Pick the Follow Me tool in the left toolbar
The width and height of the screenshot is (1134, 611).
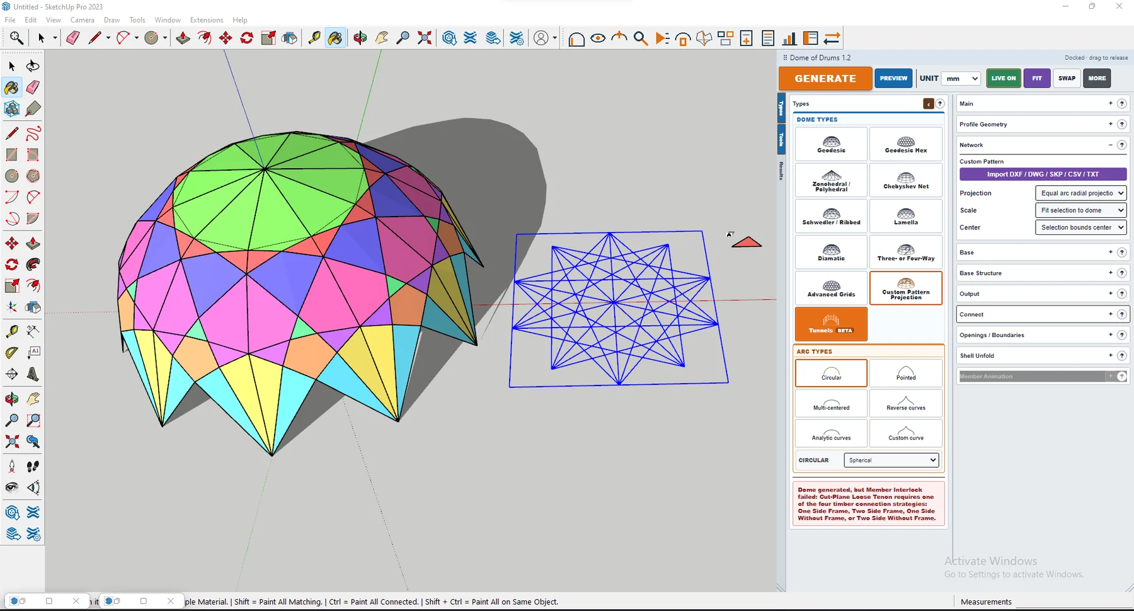coord(33,265)
